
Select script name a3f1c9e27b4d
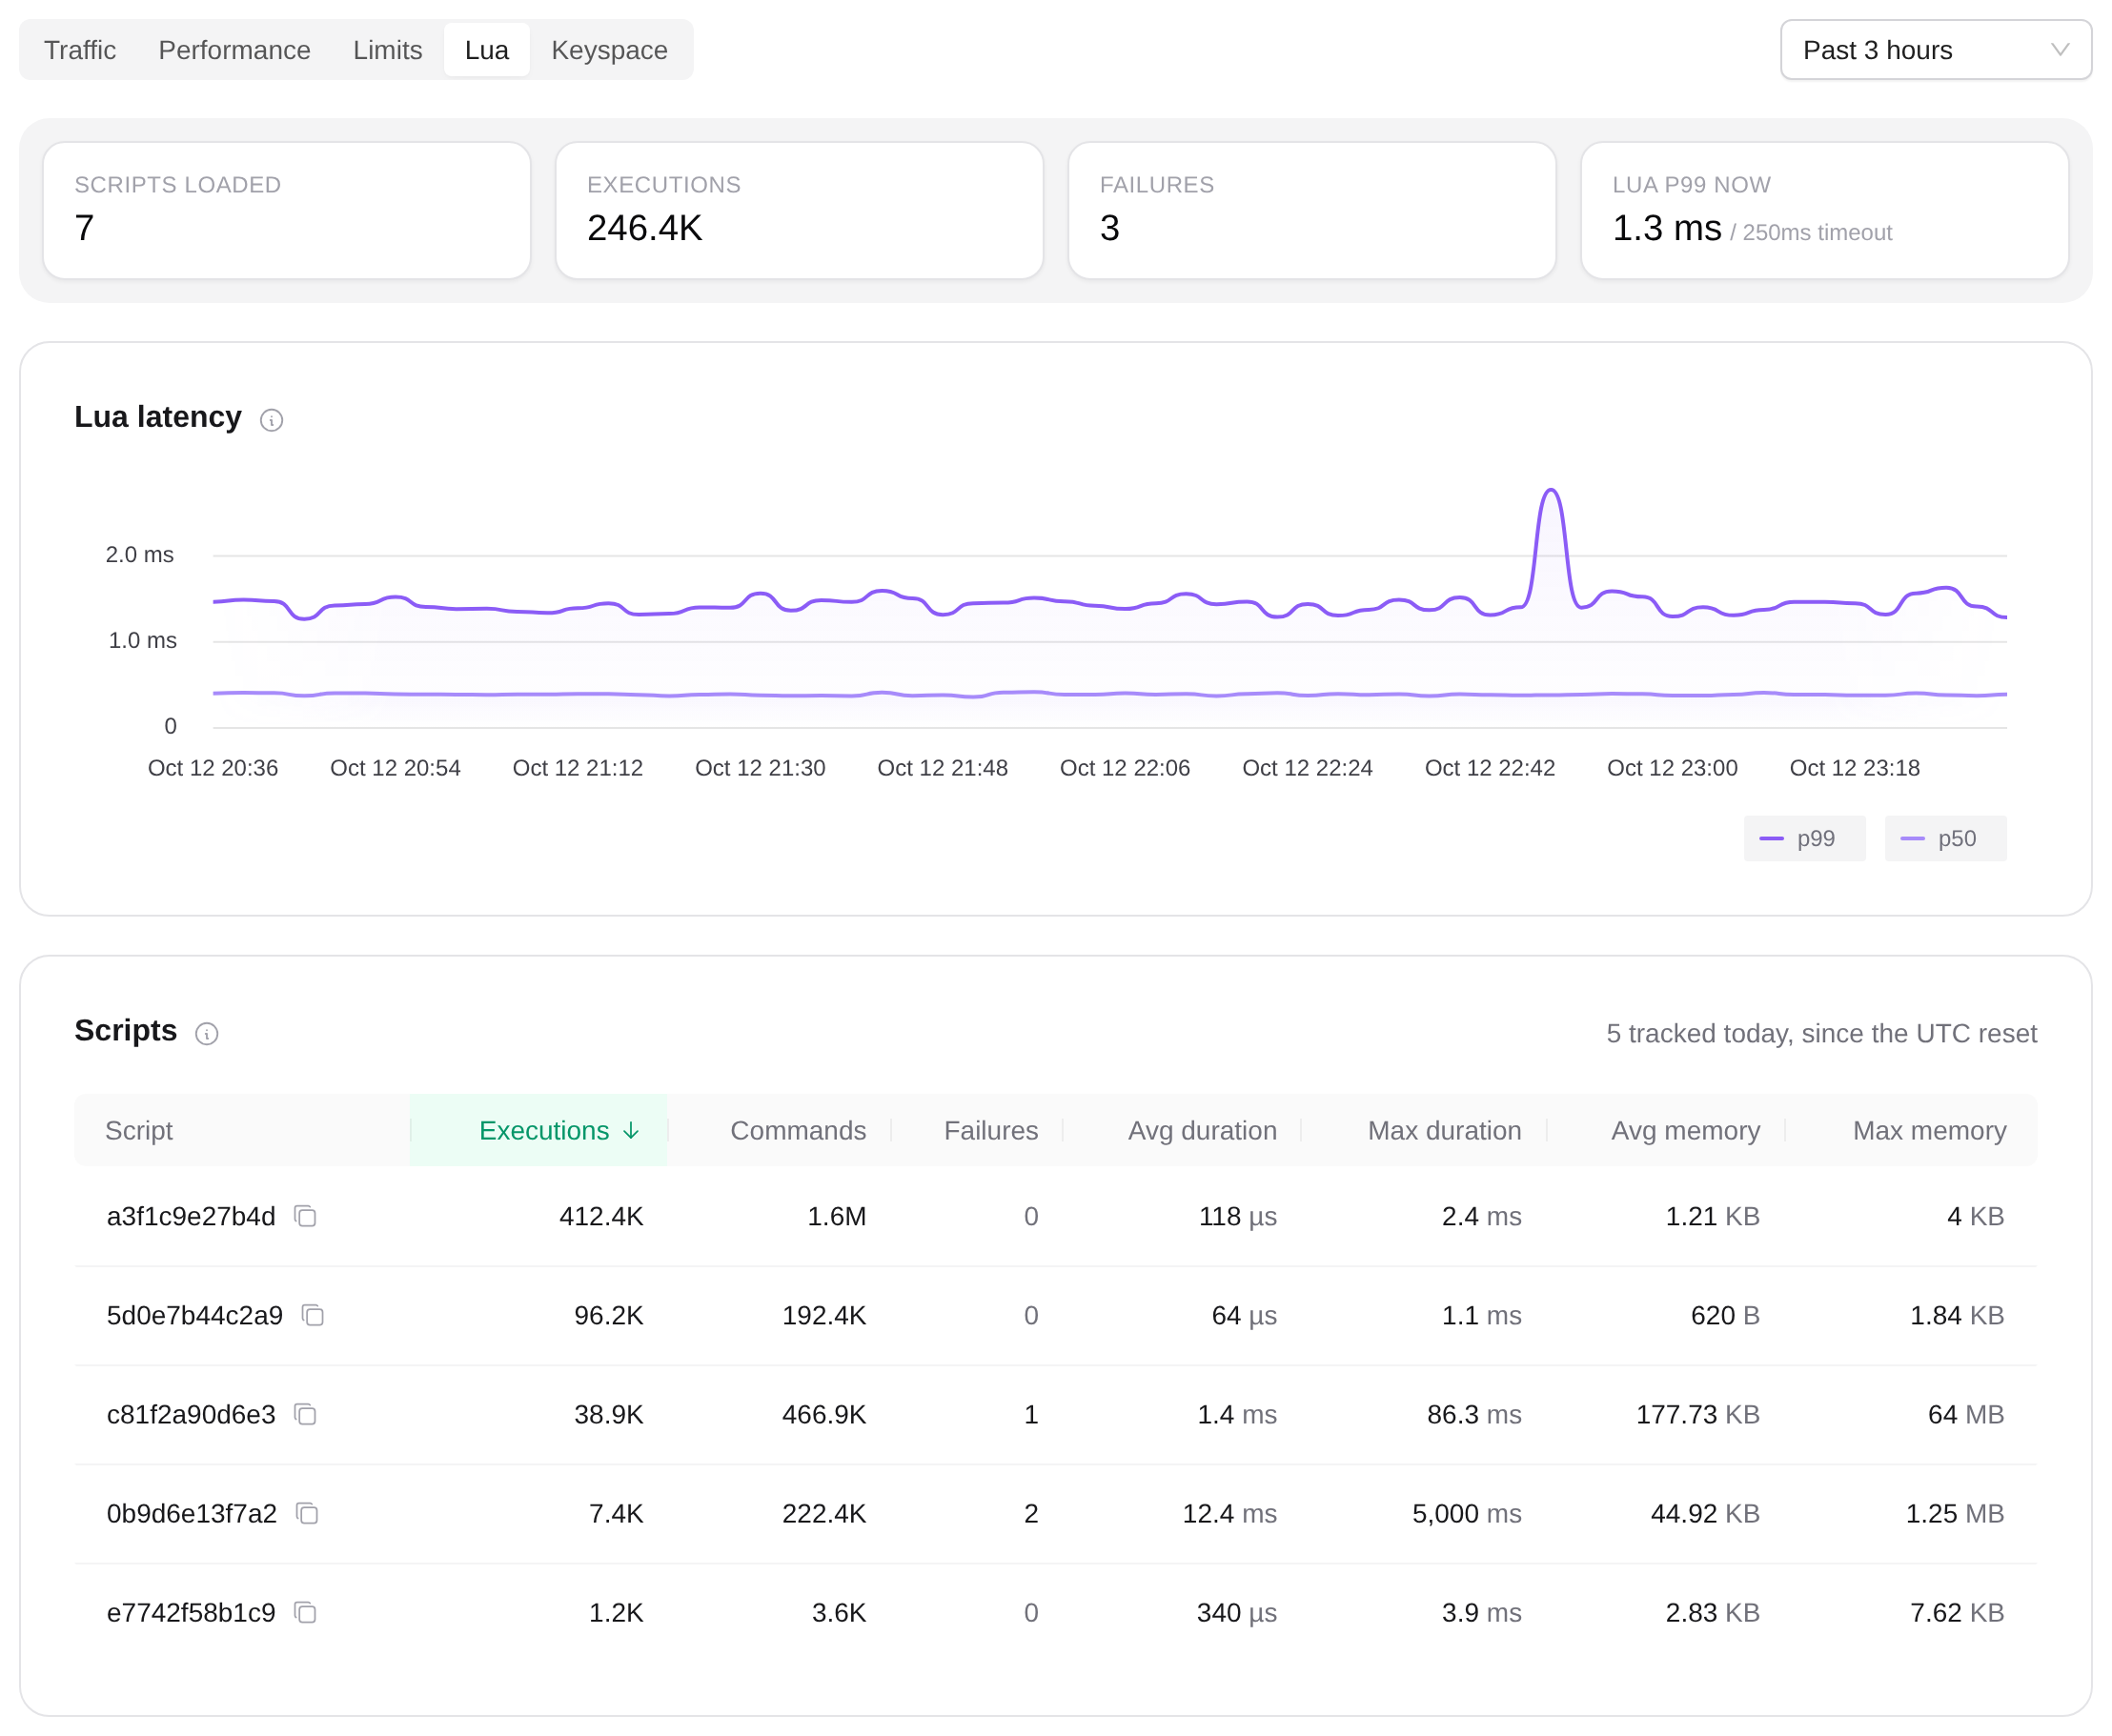click(x=191, y=1216)
